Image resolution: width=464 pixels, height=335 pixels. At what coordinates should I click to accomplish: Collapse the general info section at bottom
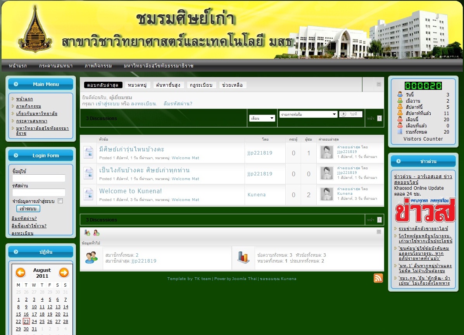click(x=379, y=232)
